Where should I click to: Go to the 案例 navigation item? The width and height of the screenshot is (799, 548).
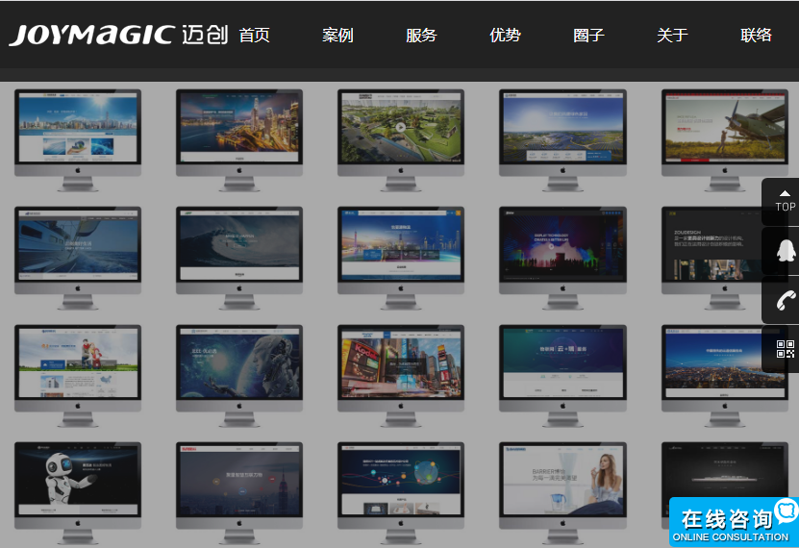(x=337, y=36)
